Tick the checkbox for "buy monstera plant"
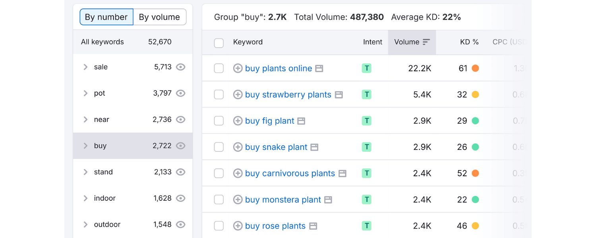Image resolution: width=596 pixels, height=238 pixels. (x=219, y=200)
